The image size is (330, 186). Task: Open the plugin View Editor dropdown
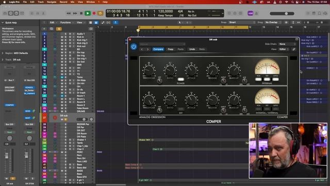point(284,49)
